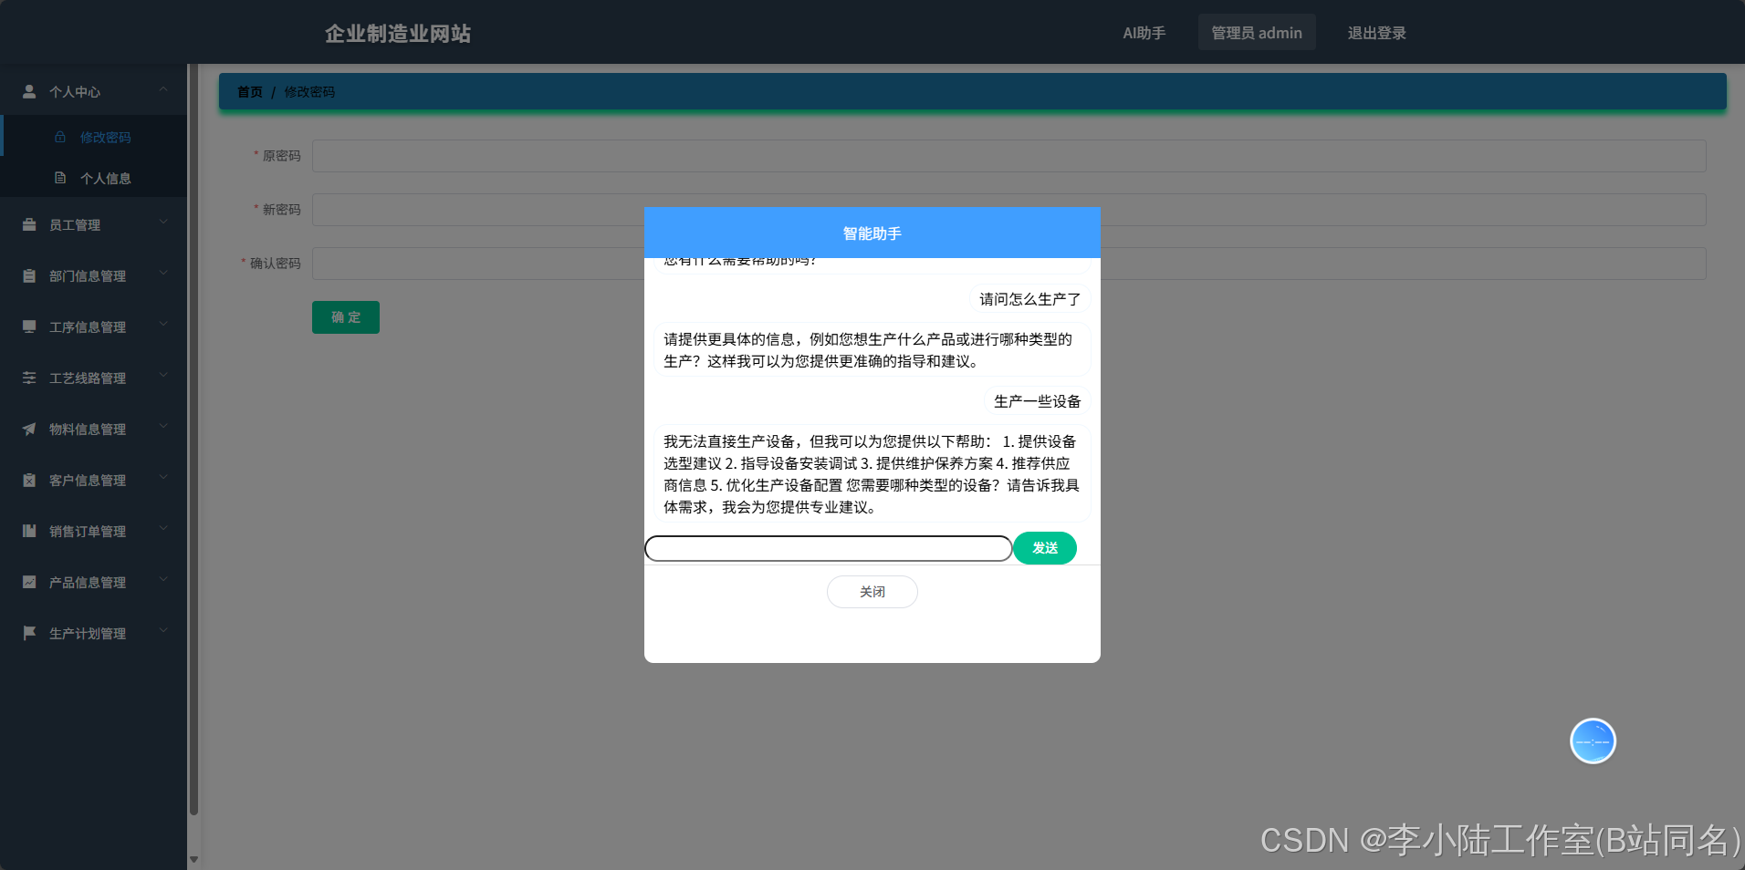1745x870 pixels.
Task: Select the 员工管理 briefcase icon
Action: tap(28, 224)
